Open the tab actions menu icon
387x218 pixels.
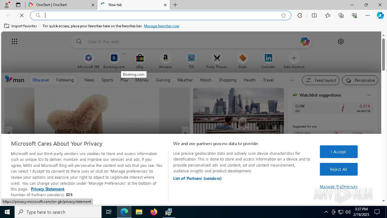coord(18,5)
